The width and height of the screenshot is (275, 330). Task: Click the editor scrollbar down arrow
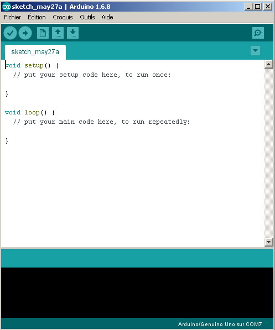269,242
